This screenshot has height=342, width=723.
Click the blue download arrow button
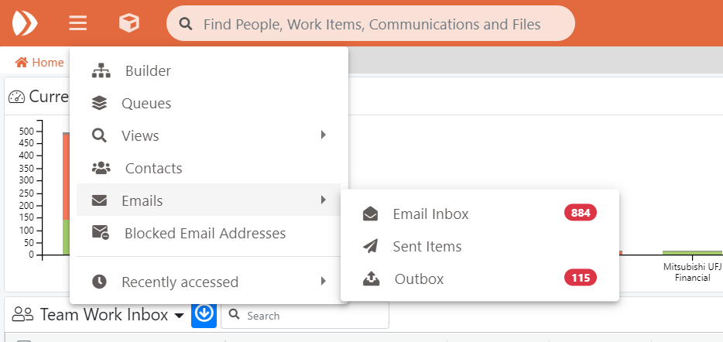(204, 314)
